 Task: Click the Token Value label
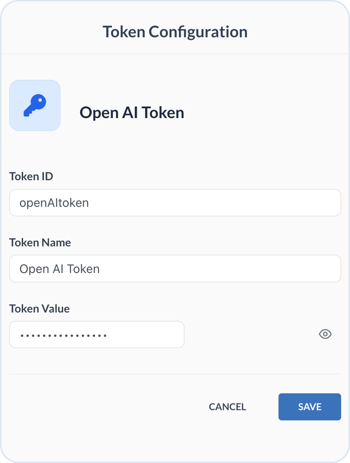(x=40, y=309)
